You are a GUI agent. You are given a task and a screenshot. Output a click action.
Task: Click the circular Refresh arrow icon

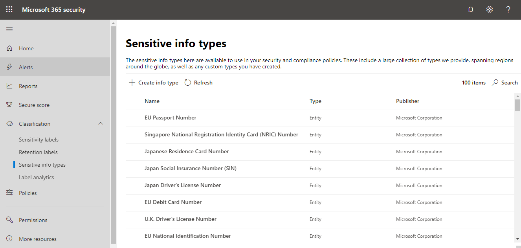tap(188, 83)
